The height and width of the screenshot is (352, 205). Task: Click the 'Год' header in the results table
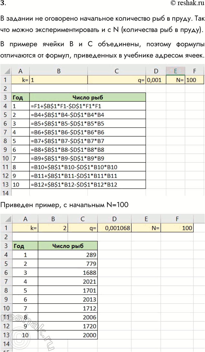point(25,246)
